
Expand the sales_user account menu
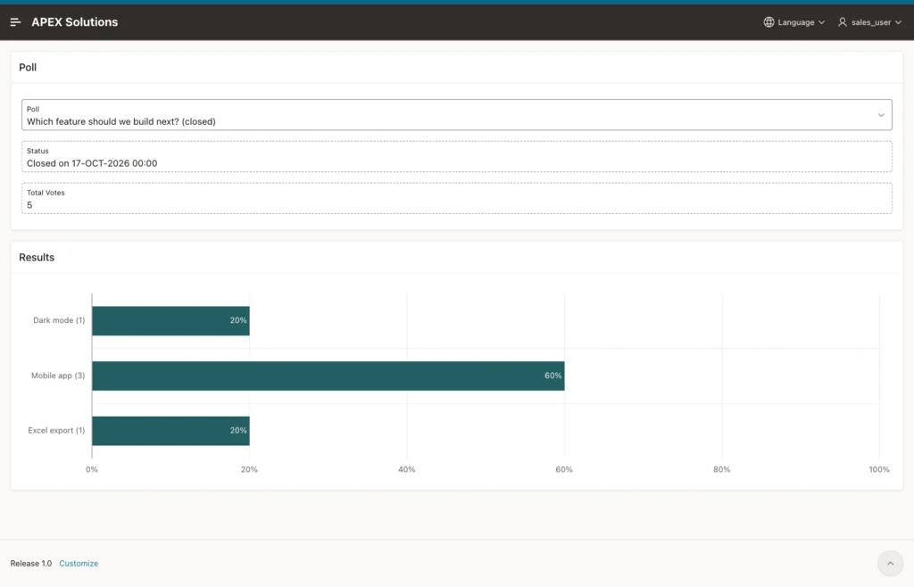(869, 22)
